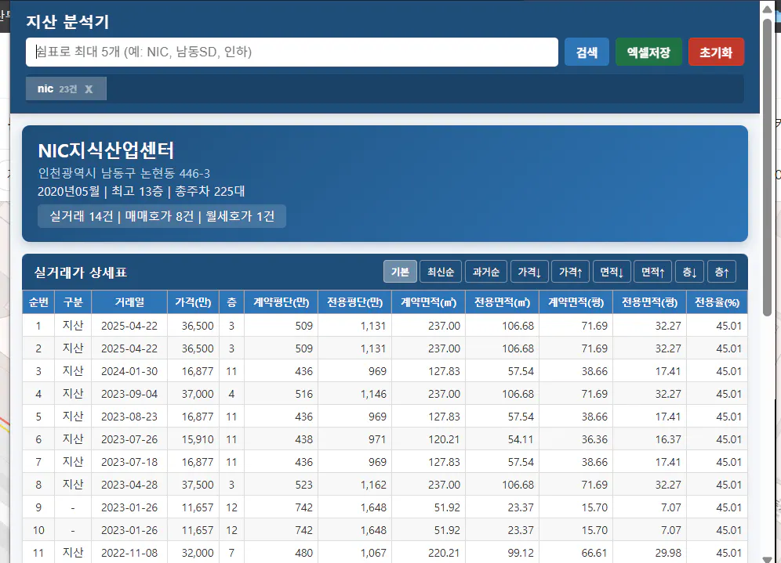The height and width of the screenshot is (563, 781).
Task: Sort by 가격↑ price ascending
Action: click(x=571, y=272)
